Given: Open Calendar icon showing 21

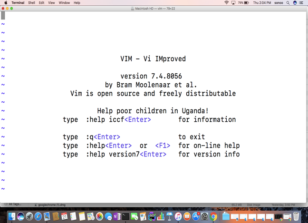Looking at the screenshot, I should (x=64, y=216).
